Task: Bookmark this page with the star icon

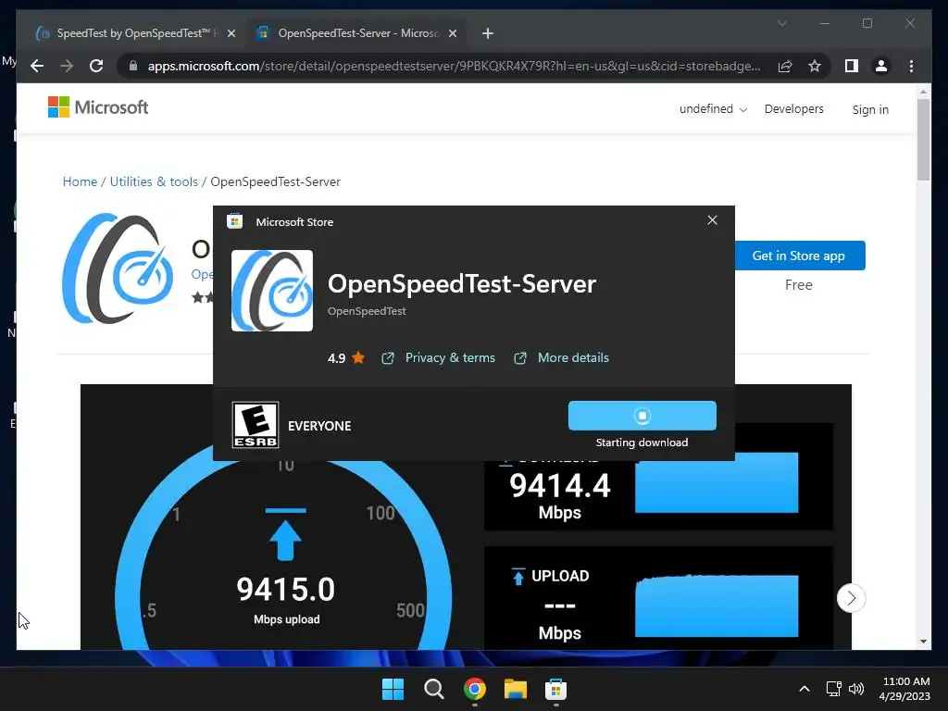Action: tap(815, 66)
